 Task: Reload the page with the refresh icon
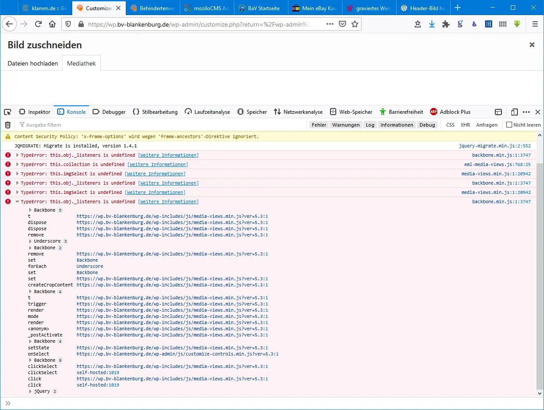39,24
